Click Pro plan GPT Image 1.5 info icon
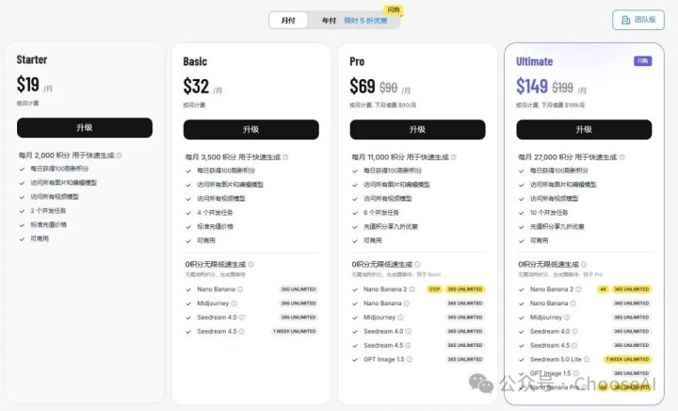This screenshot has height=411, width=678. tap(410, 359)
